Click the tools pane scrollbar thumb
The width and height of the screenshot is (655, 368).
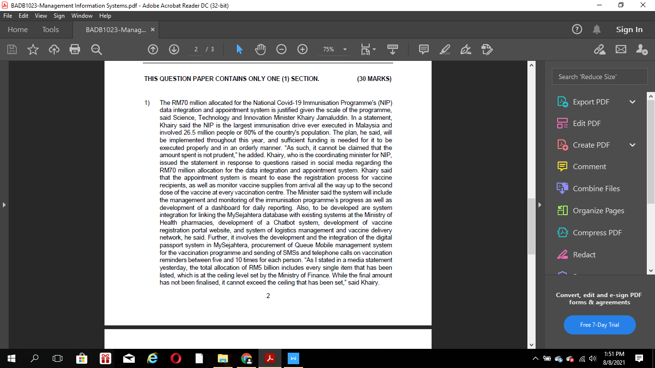pyautogui.click(x=651, y=152)
